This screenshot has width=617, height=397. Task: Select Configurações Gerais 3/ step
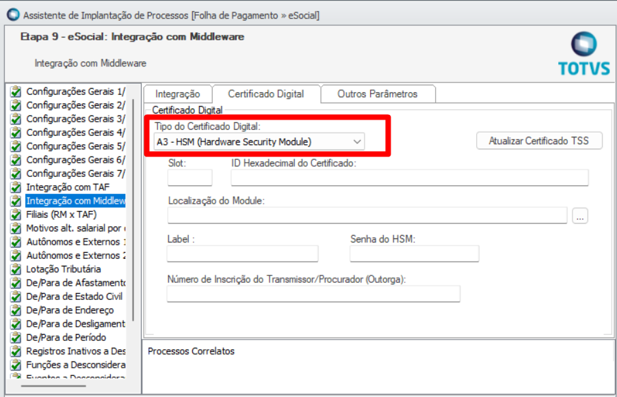pos(75,119)
